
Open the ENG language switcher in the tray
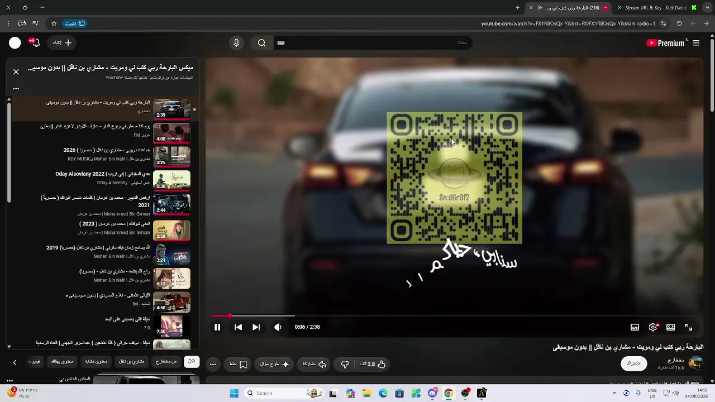(x=652, y=393)
